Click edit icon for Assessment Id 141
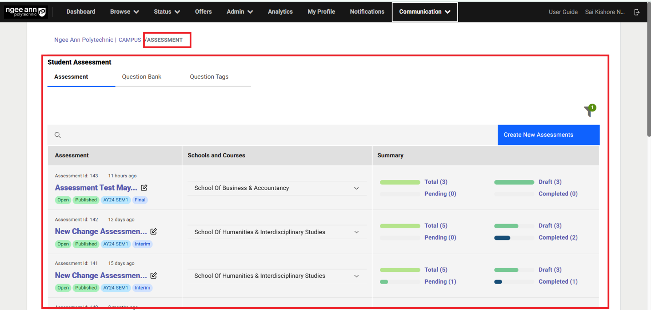 click(x=154, y=275)
